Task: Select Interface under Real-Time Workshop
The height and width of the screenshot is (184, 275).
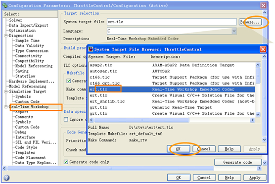Action: pyautogui.click(x=25, y=137)
